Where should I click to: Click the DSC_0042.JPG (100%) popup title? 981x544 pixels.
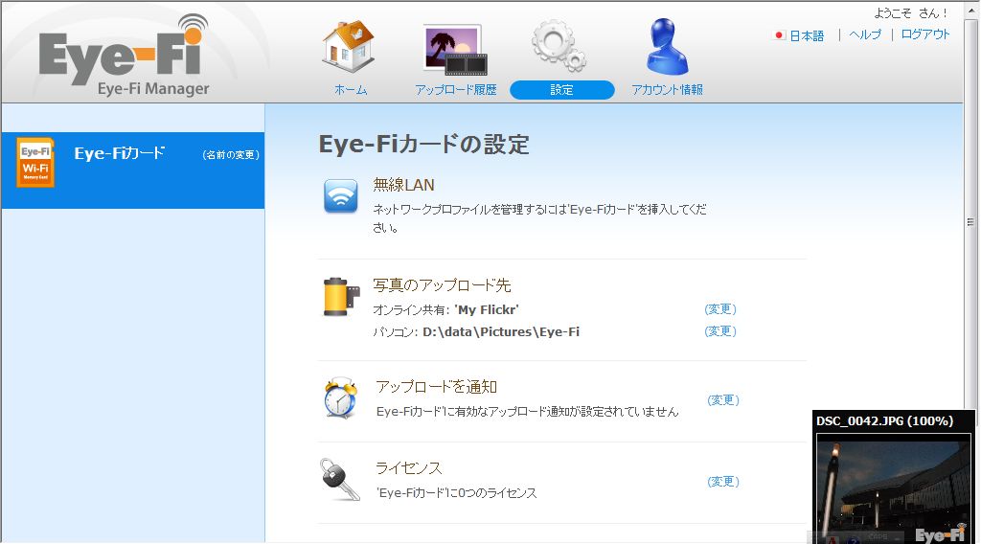884,420
